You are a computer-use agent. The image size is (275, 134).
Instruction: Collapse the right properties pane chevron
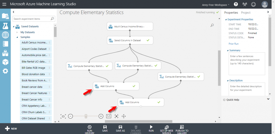[x=268, y=12]
